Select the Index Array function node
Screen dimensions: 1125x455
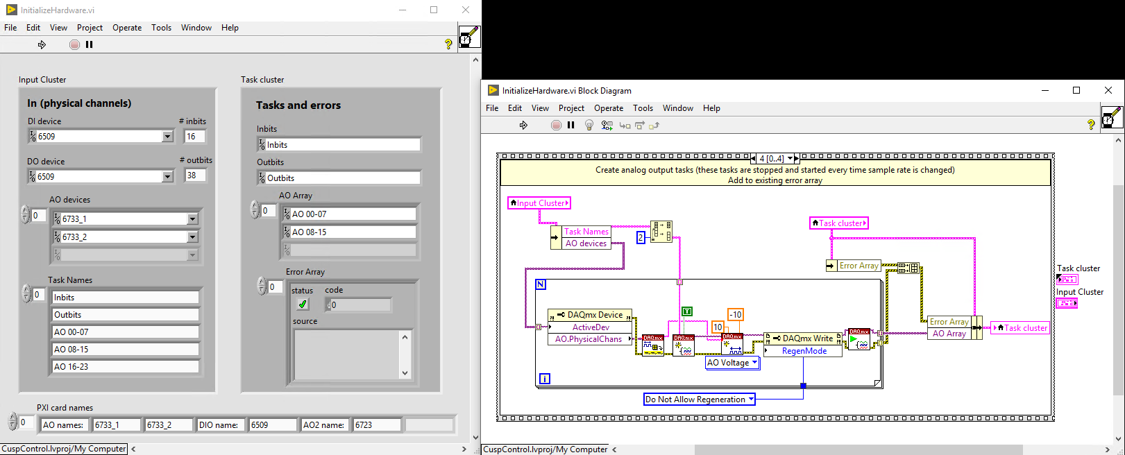661,232
